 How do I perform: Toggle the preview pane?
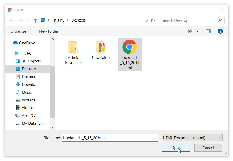click(x=208, y=31)
